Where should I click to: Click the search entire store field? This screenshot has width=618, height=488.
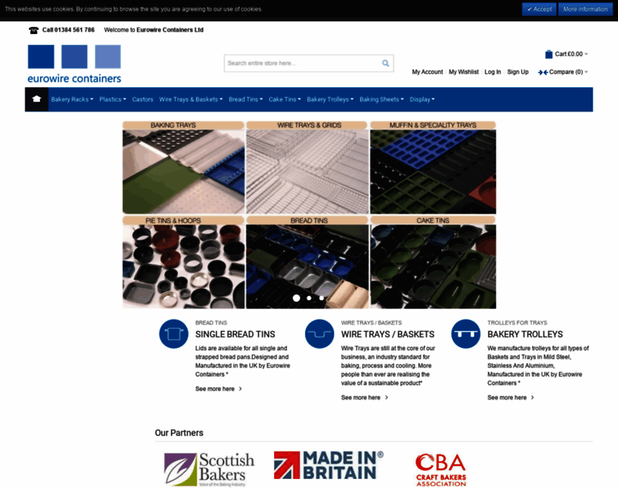pyautogui.click(x=309, y=63)
